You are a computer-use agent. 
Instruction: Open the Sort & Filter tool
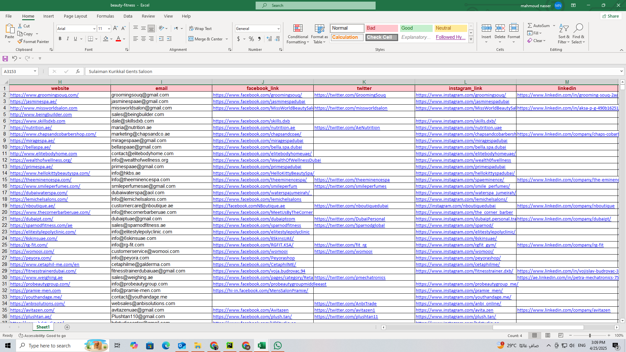click(563, 28)
